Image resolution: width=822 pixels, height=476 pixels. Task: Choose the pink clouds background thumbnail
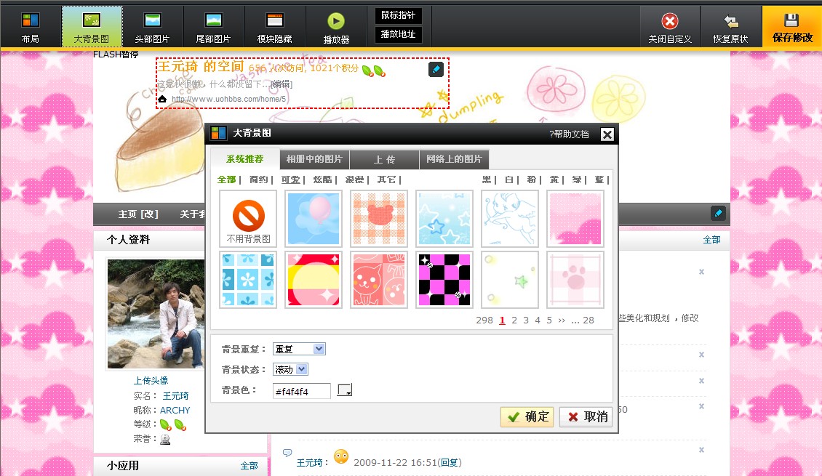(x=575, y=218)
